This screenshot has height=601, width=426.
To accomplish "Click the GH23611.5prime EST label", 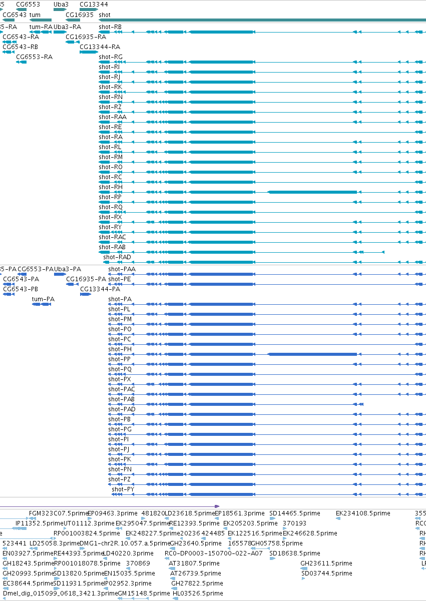I will 326,563.
